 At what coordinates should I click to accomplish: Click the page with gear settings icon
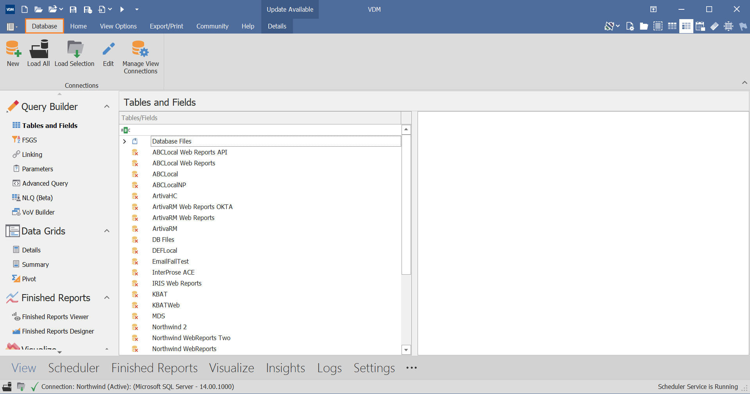click(630, 26)
